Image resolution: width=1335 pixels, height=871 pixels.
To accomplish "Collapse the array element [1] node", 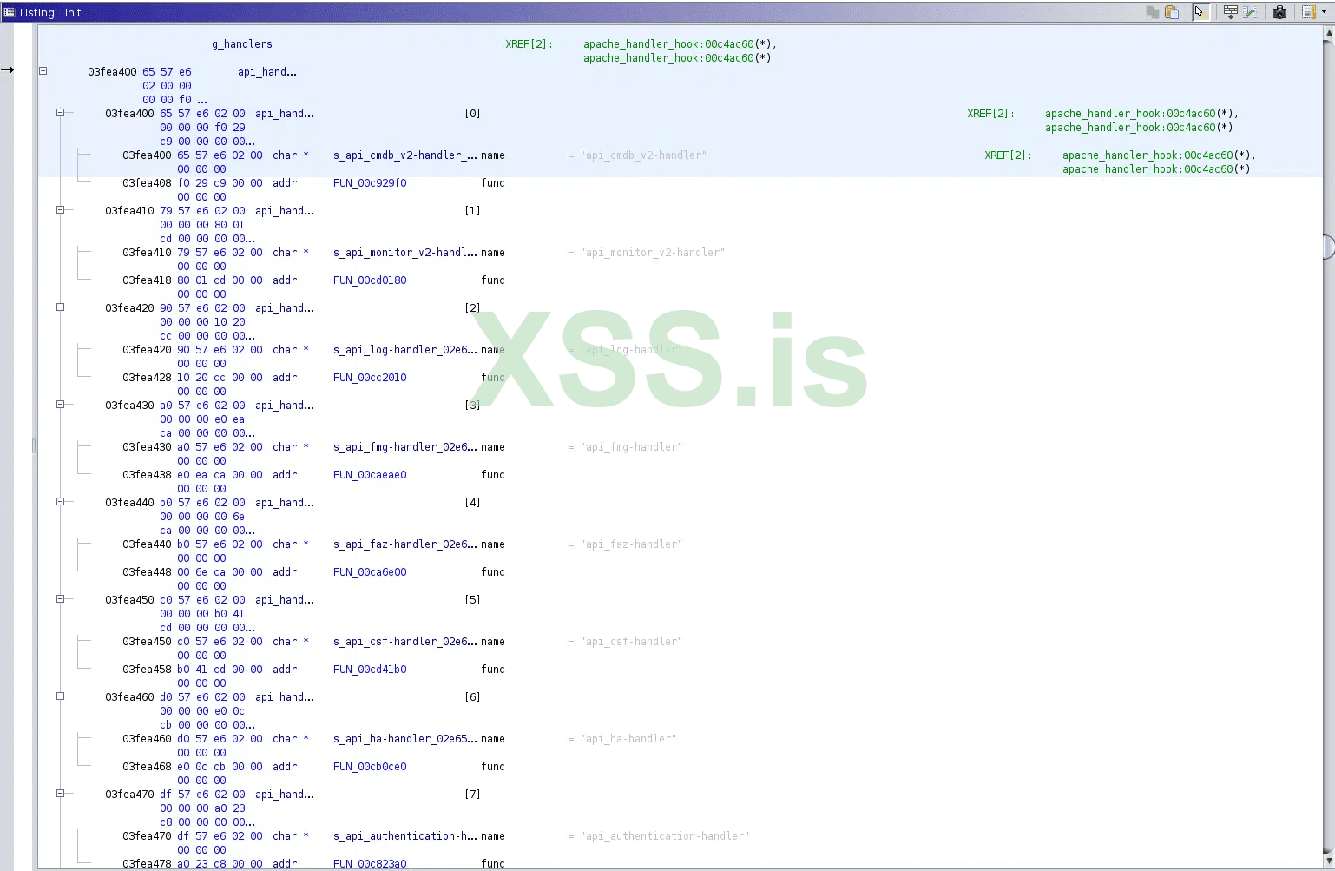I will pos(60,210).
